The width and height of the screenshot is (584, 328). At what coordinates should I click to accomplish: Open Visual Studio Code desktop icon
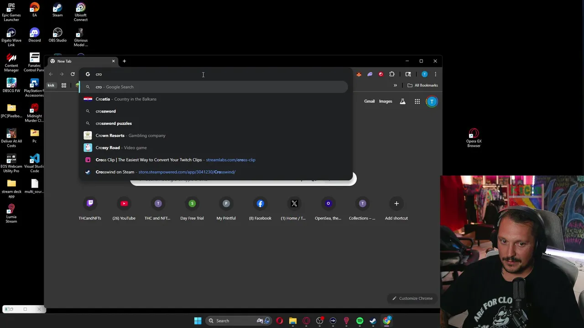tap(34, 163)
